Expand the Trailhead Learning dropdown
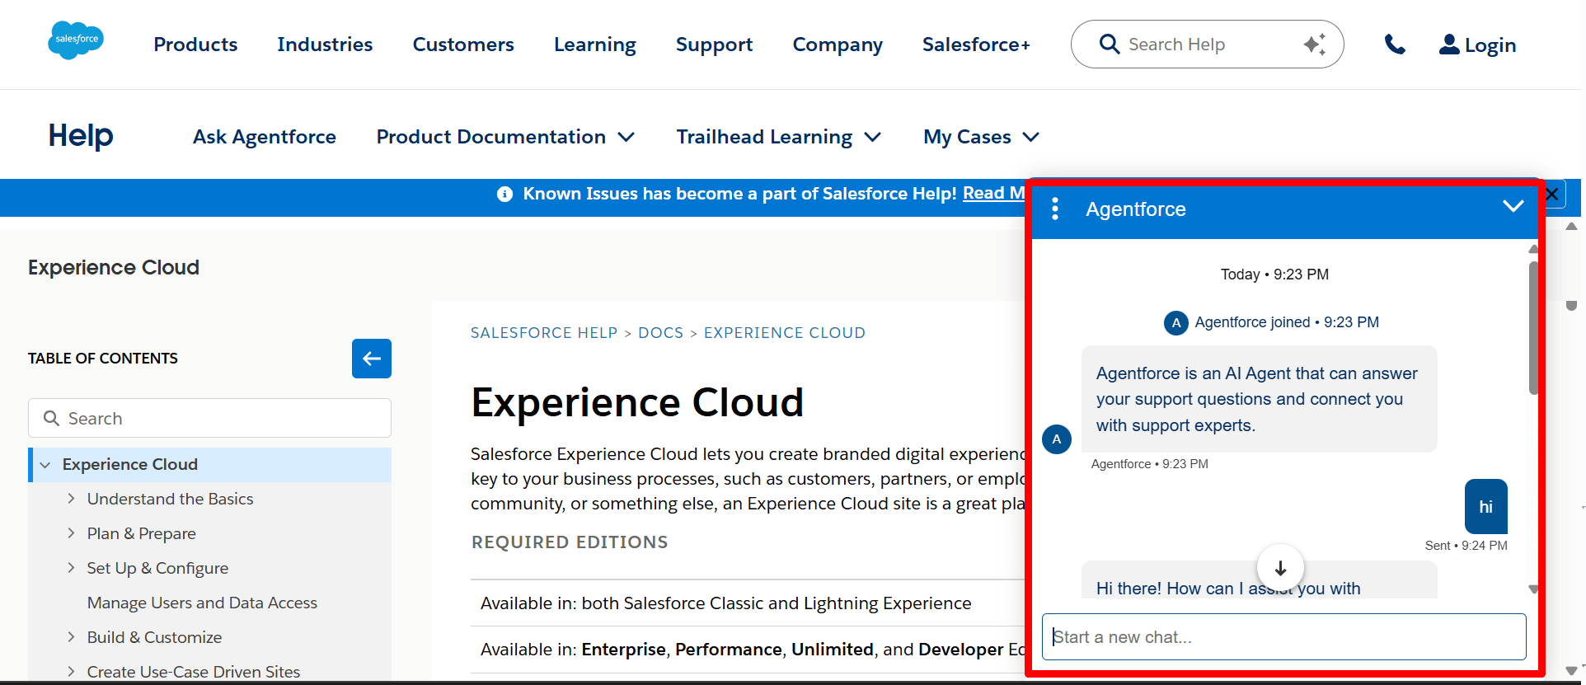Screen dimensions: 1586x685 [779, 137]
